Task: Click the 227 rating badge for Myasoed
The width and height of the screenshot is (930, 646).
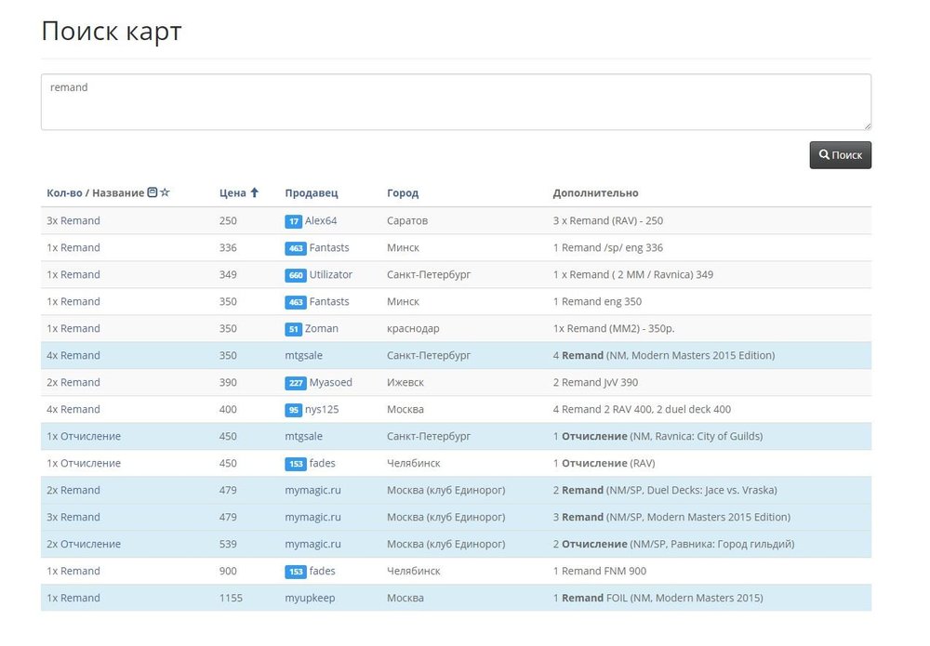Action: coord(295,383)
